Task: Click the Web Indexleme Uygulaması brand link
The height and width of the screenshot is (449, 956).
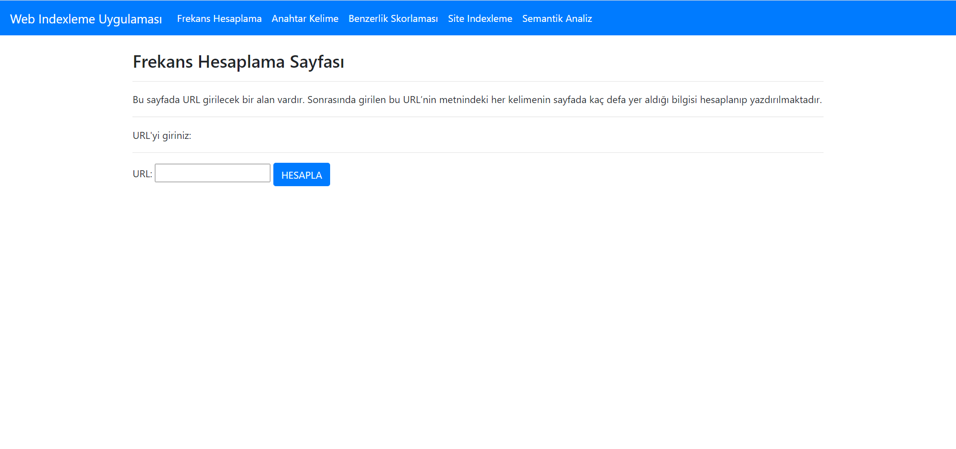Action: click(85, 18)
